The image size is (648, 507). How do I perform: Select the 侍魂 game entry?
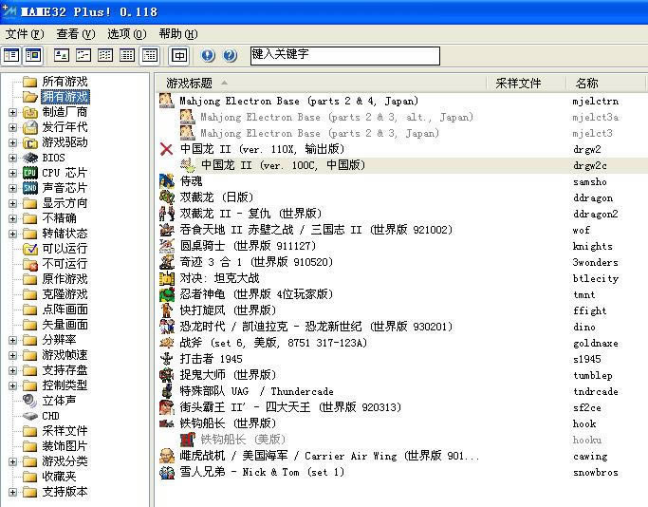[x=191, y=181]
